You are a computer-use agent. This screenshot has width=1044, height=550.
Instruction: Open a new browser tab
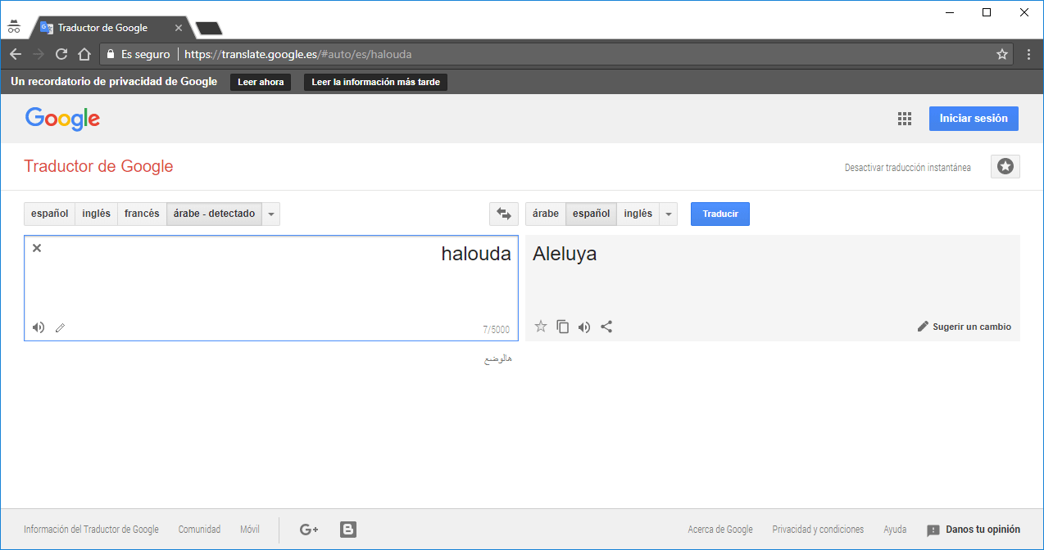[209, 29]
